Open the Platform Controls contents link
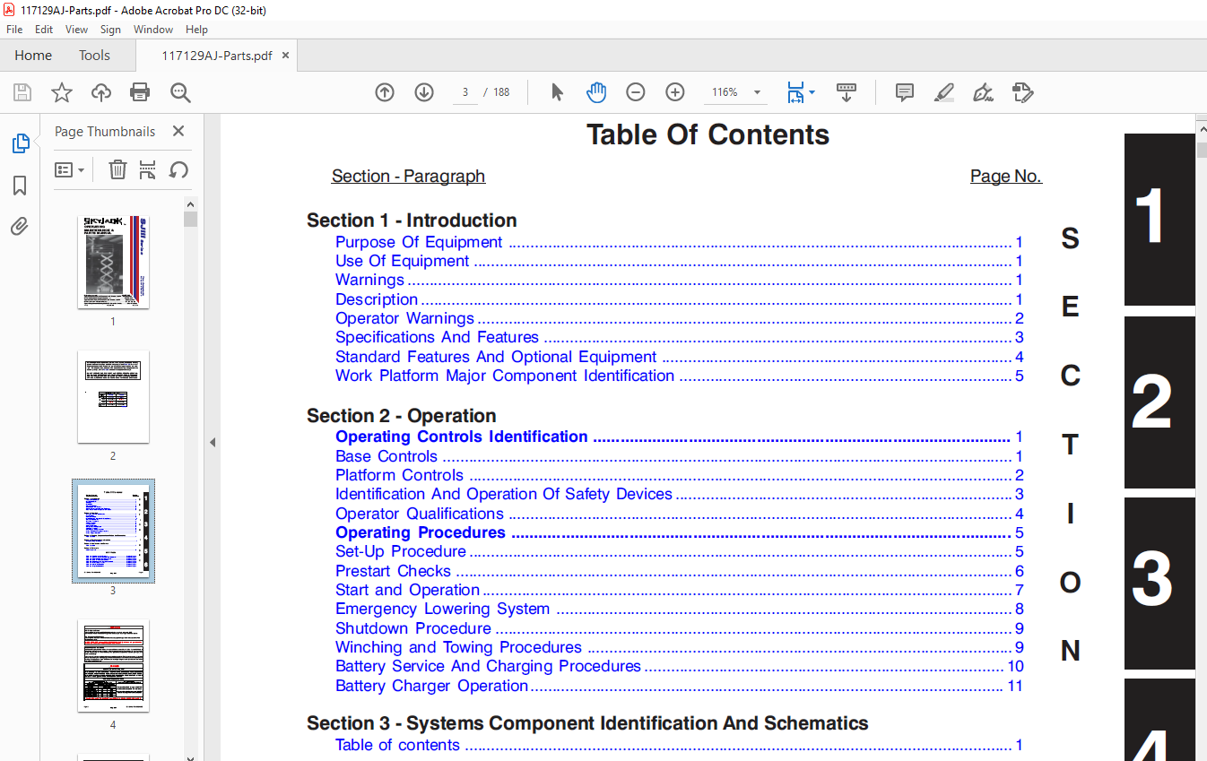This screenshot has height=761, width=1207. coord(399,476)
